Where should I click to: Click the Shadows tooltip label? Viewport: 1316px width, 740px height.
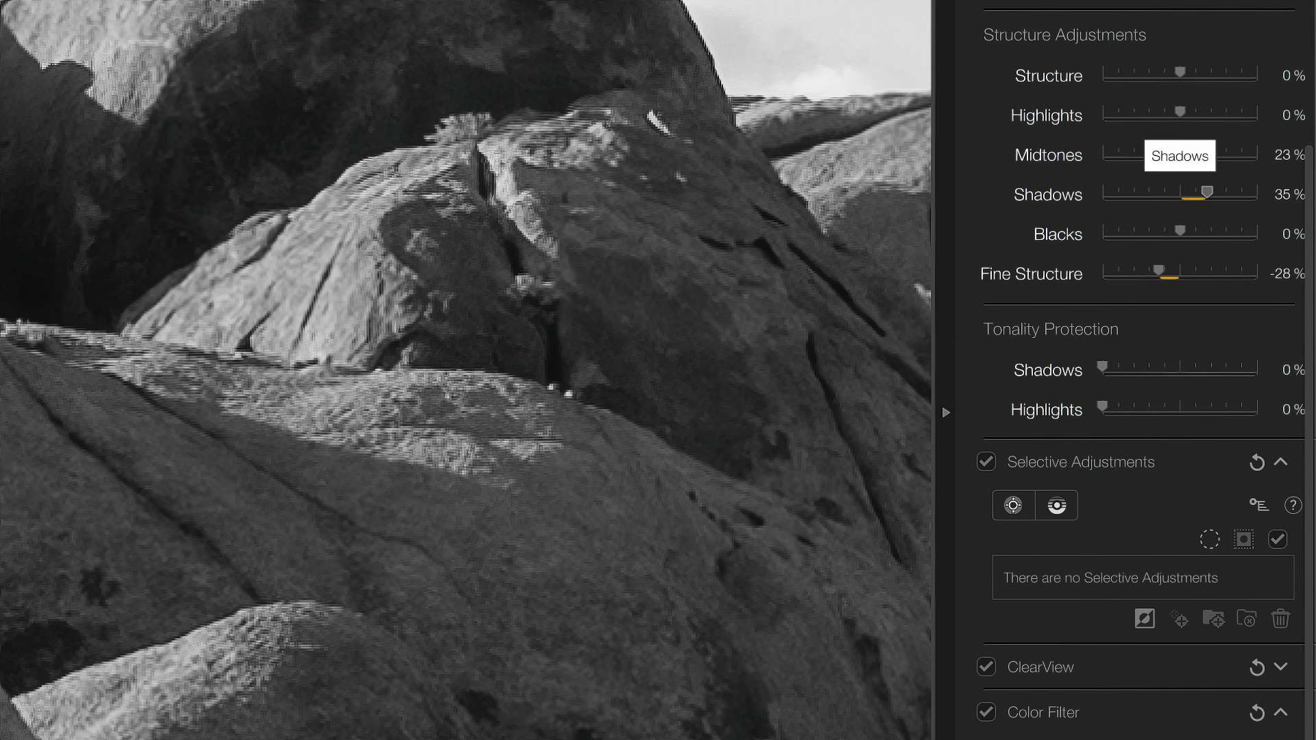tap(1180, 156)
